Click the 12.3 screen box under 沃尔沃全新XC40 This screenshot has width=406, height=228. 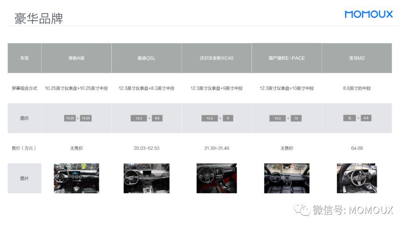click(x=209, y=118)
